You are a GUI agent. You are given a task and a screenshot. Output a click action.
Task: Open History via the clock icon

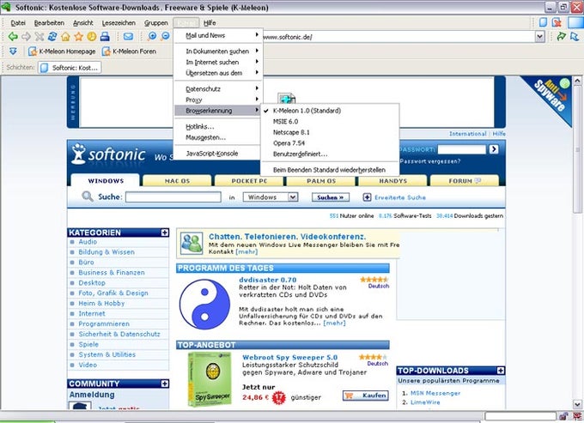coord(92,36)
